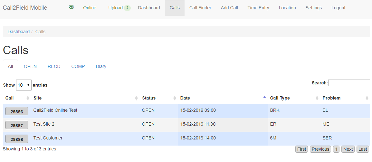Viewport: 372px width, 162px height.
Task: Sort by Problem column sort icon
Action: [x=367, y=98]
